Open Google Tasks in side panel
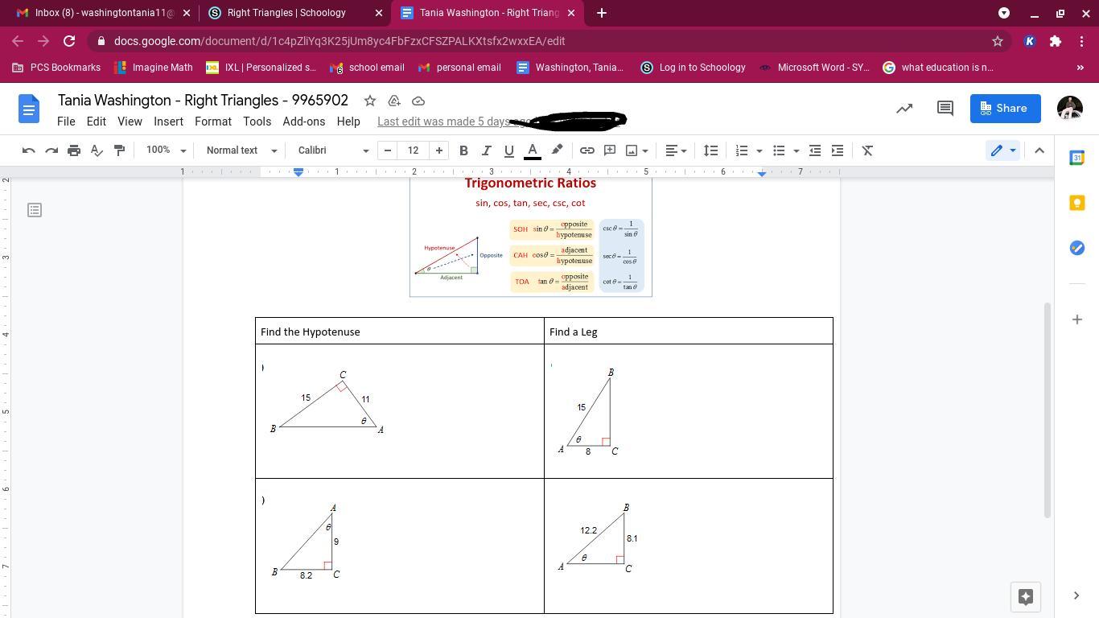This screenshot has height=618, width=1099. (x=1076, y=248)
